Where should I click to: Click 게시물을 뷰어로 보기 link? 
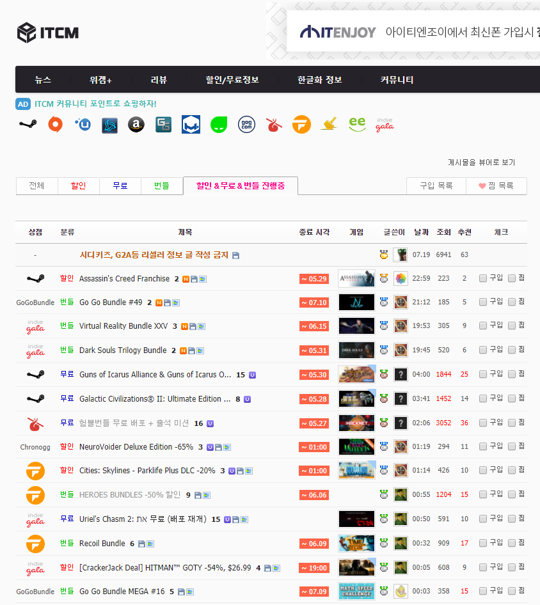point(481,162)
